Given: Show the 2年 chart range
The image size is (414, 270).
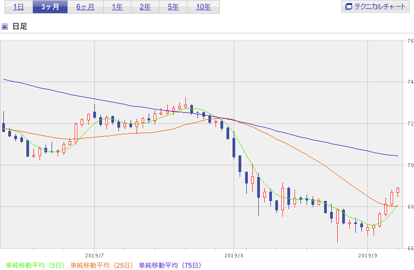Looking at the screenshot, I should pyautogui.click(x=145, y=7).
